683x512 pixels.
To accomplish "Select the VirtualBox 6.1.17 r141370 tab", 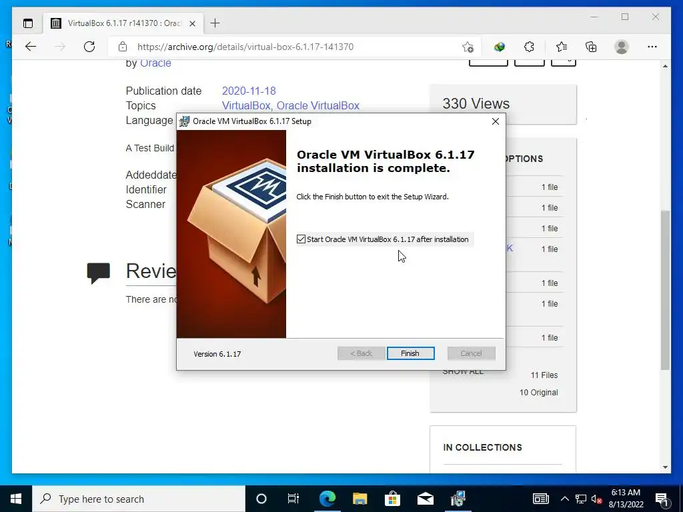I will tap(123, 23).
